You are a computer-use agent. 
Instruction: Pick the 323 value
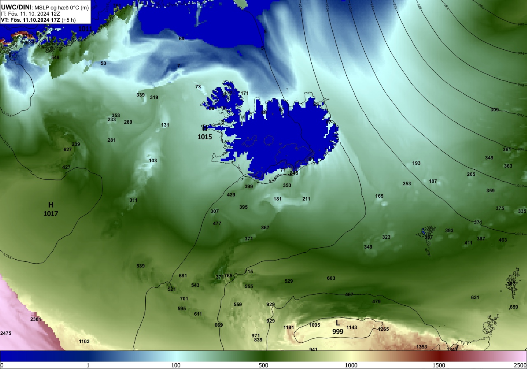point(386,237)
